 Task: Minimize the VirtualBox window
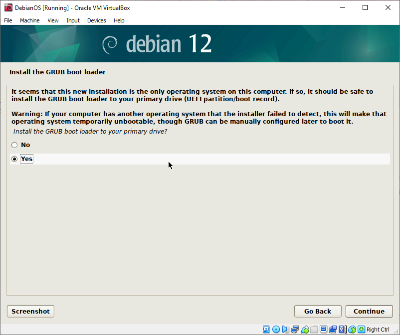343,8
